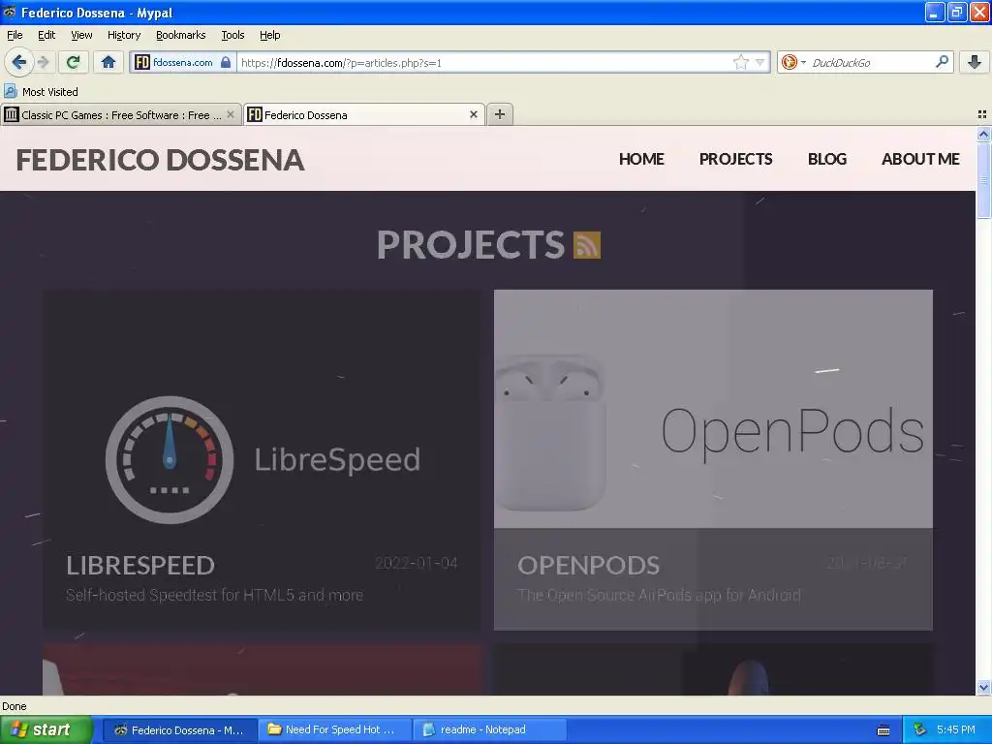Click the browser Back arrow button

coord(18,62)
